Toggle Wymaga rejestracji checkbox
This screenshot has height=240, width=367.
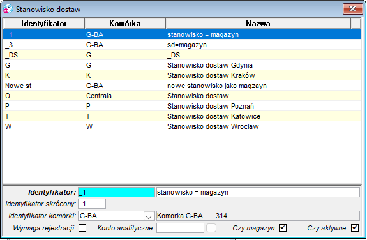coord(82,228)
